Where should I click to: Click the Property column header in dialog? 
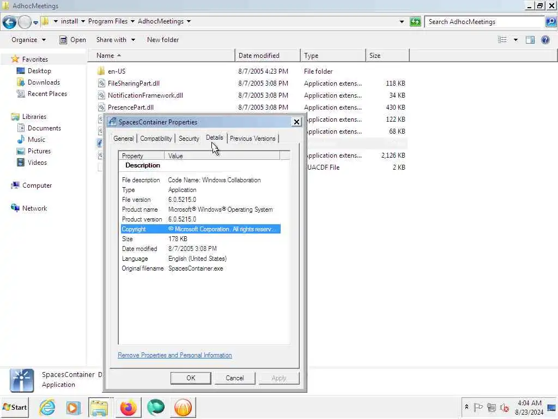(141, 155)
